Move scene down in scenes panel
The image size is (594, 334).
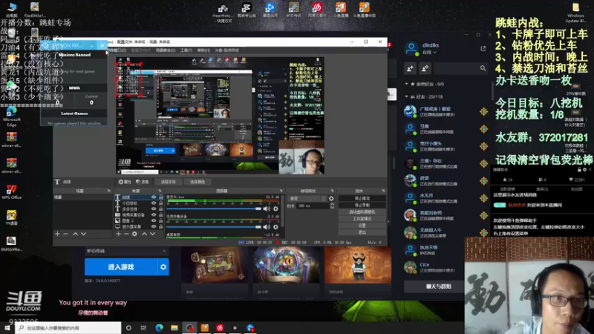coord(84,234)
